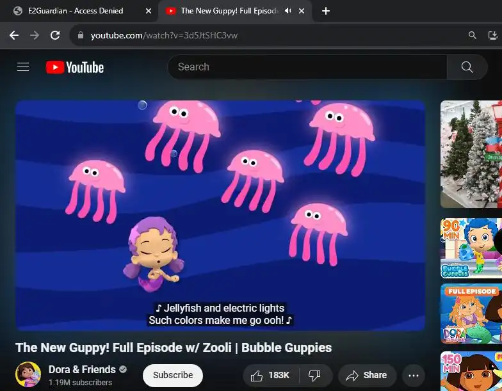Mute the tab using the speaker icon
502x391 pixels.
[288, 11]
